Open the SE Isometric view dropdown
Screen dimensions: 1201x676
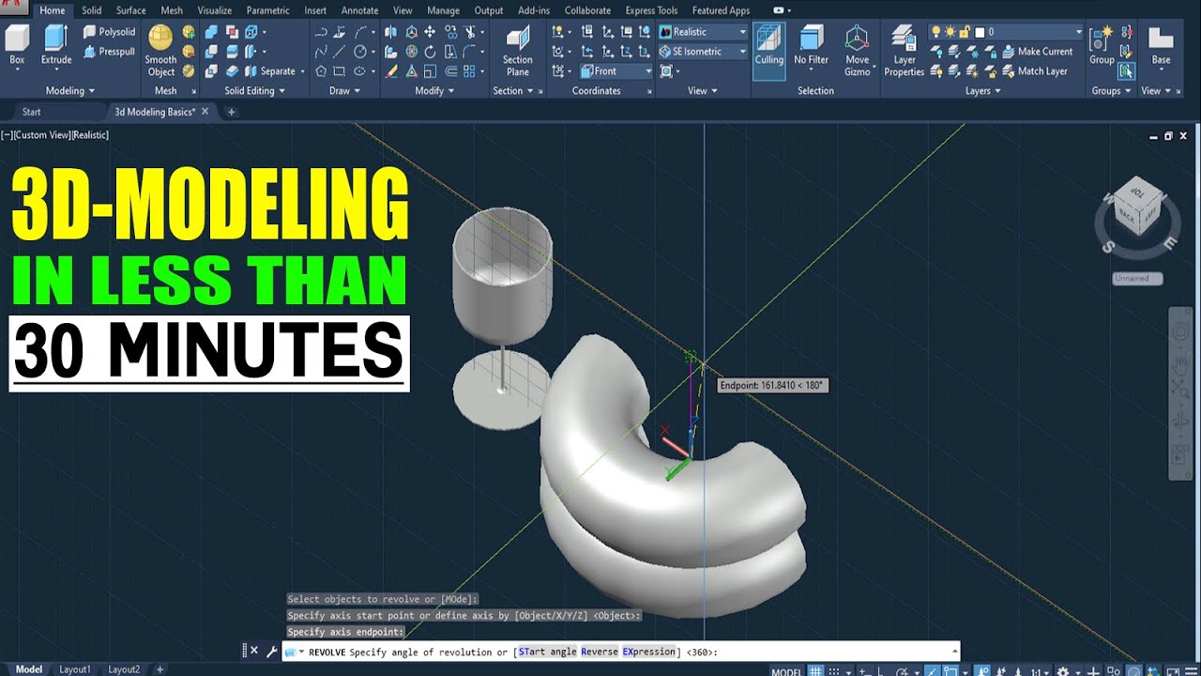(x=702, y=52)
